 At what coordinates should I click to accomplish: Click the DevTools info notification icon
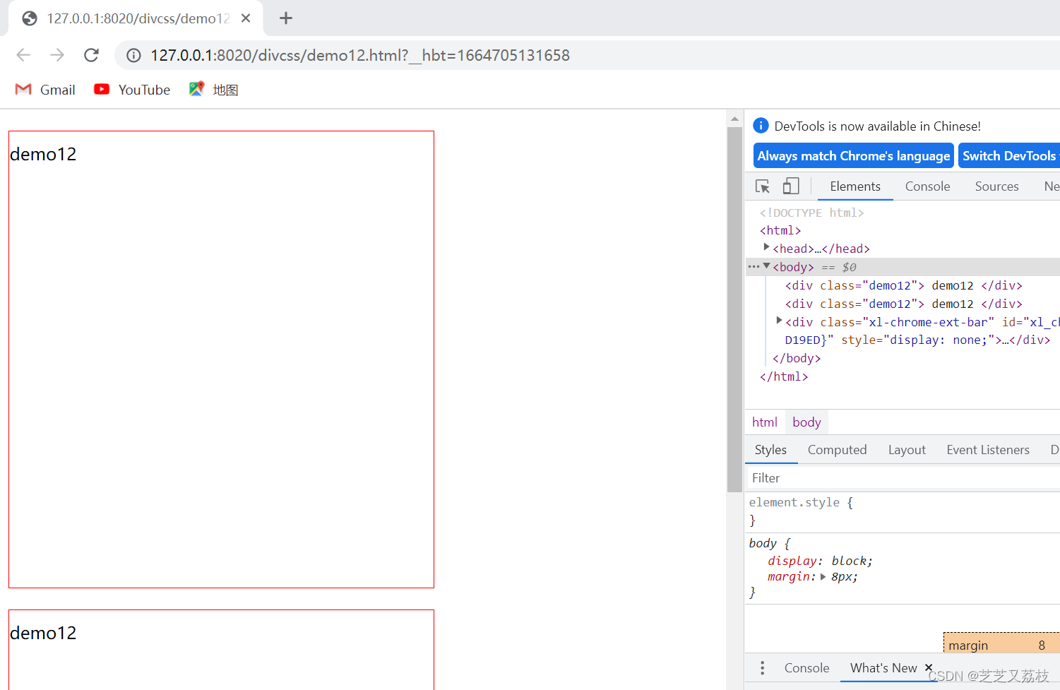(761, 126)
